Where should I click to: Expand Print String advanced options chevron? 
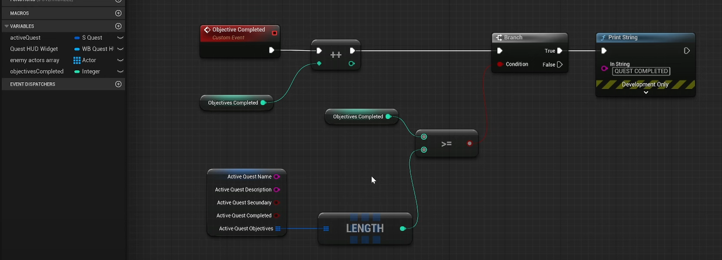(646, 93)
